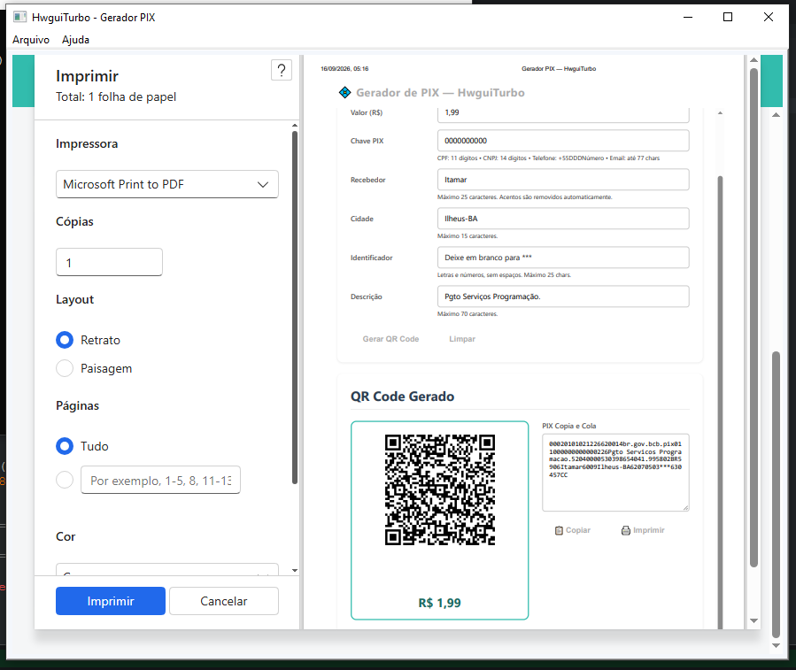Click the Cancelar button
Screen dimensions: 796x670
(x=224, y=601)
